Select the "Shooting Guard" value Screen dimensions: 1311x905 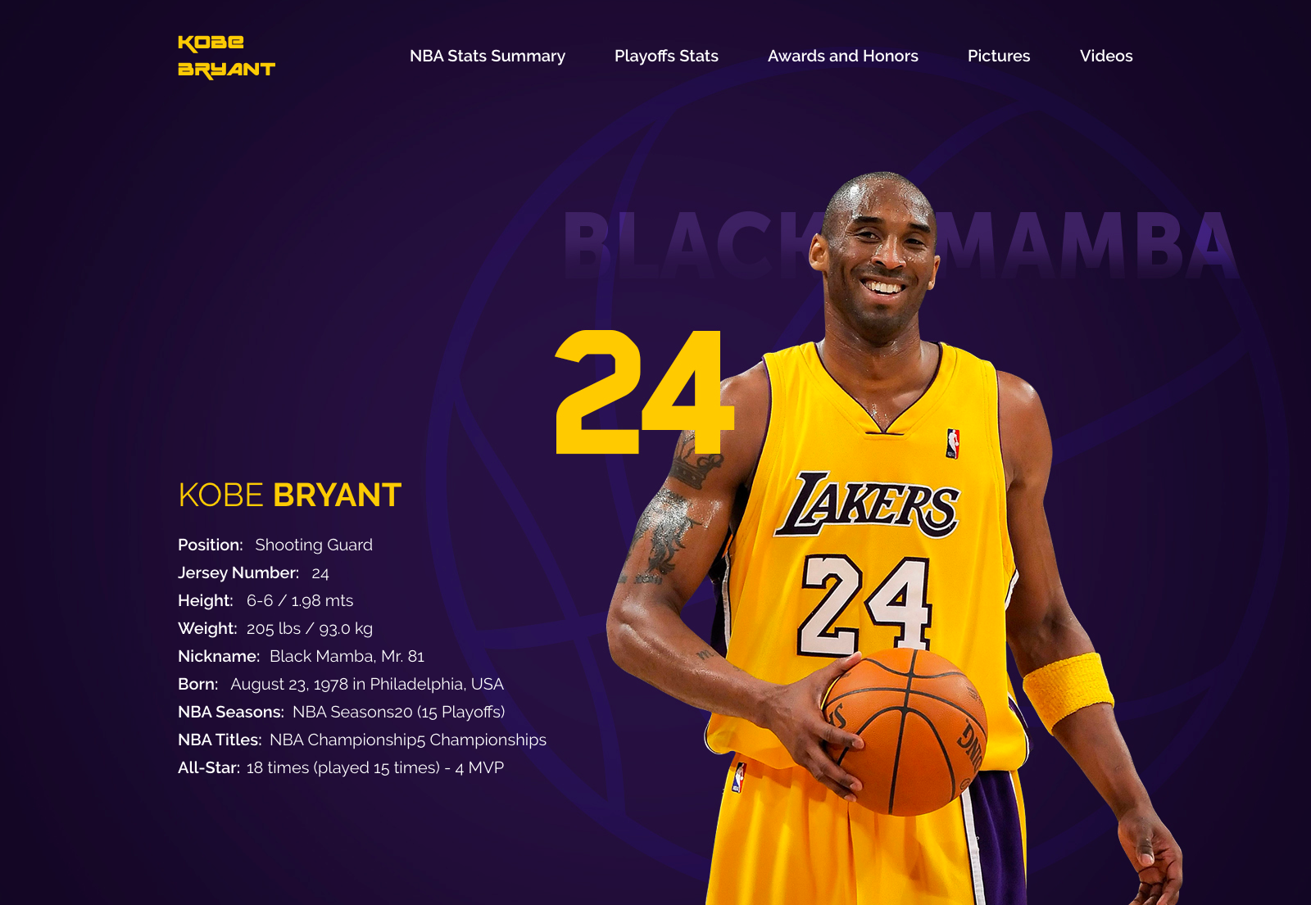[x=314, y=545]
